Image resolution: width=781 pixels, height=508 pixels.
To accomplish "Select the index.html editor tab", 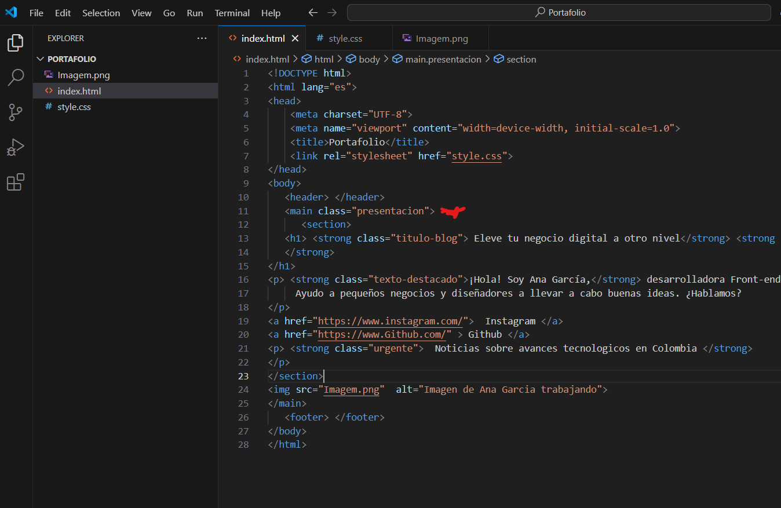I will [262, 39].
